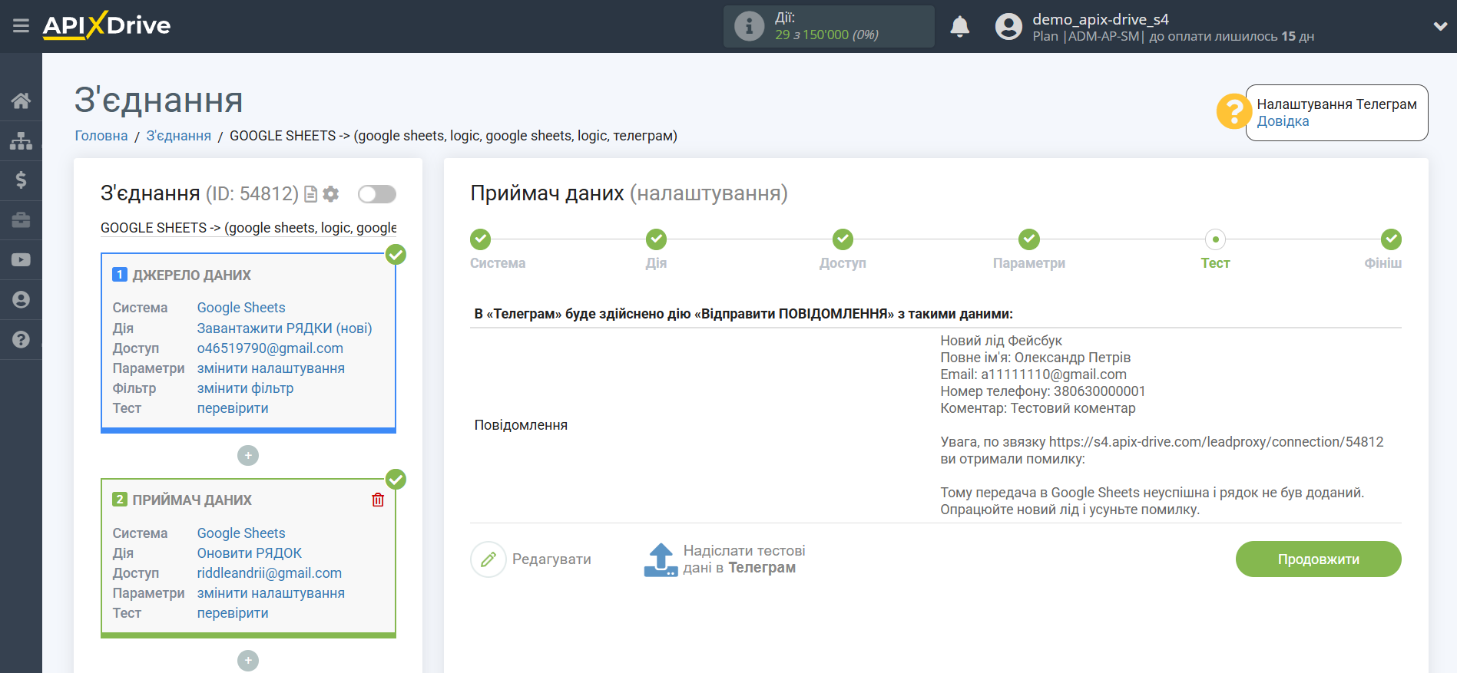Open billing dollar sidebar icon
This screenshot has width=1457, height=673.
point(21,180)
